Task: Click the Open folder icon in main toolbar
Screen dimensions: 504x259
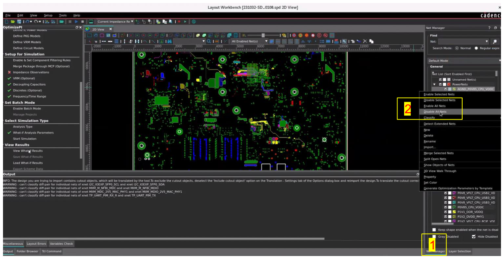Action: point(12,22)
